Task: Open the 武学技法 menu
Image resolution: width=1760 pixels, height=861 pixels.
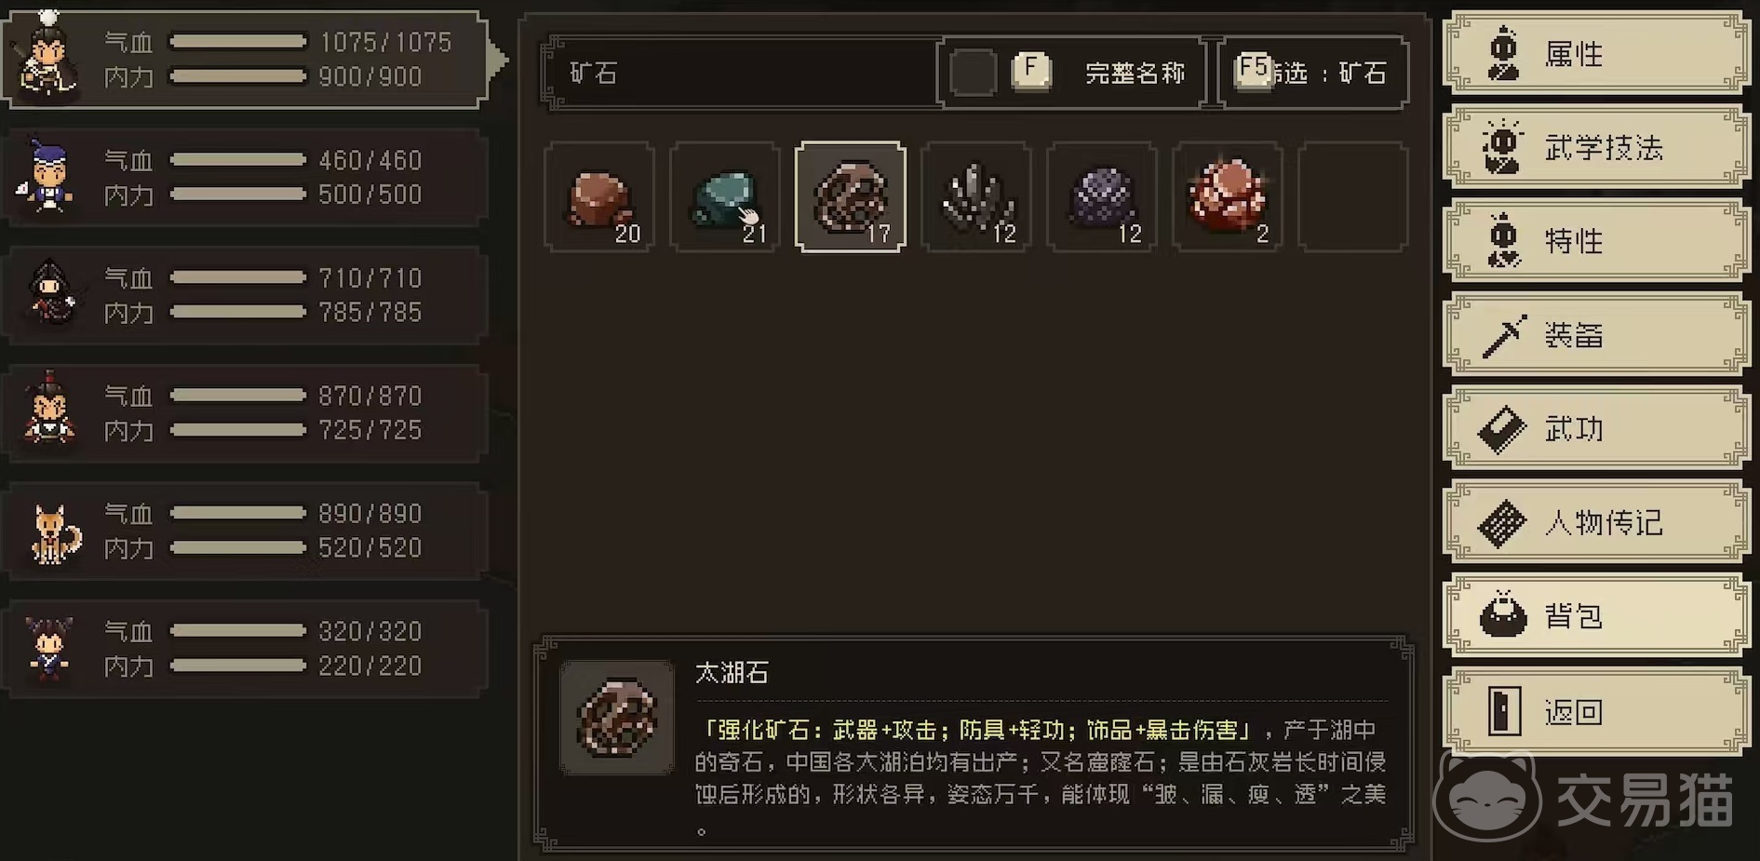Action: (x=1597, y=147)
